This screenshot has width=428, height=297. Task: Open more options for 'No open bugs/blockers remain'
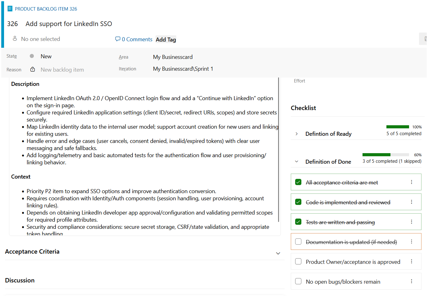412,281
